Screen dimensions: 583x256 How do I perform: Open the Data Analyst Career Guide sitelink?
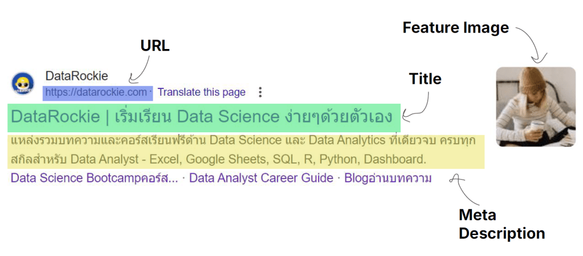coord(261,178)
